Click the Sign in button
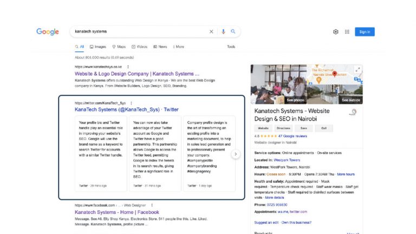 tap(365, 32)
